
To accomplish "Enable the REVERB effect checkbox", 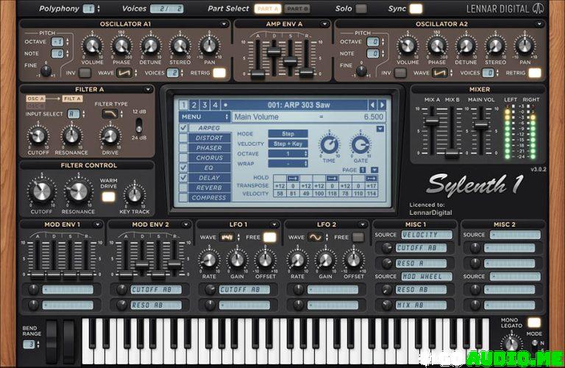I will (183, 188).
